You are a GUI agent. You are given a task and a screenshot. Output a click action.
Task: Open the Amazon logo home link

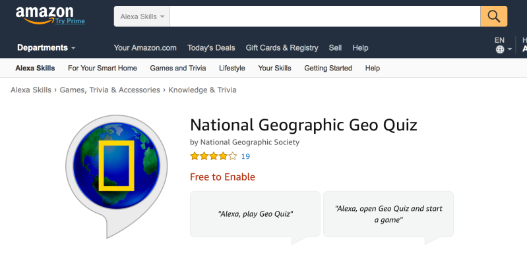point(44,15)
